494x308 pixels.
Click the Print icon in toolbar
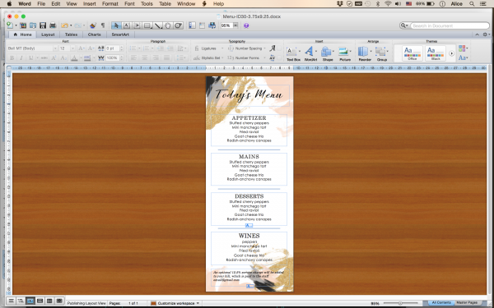[x=53, y=25]
